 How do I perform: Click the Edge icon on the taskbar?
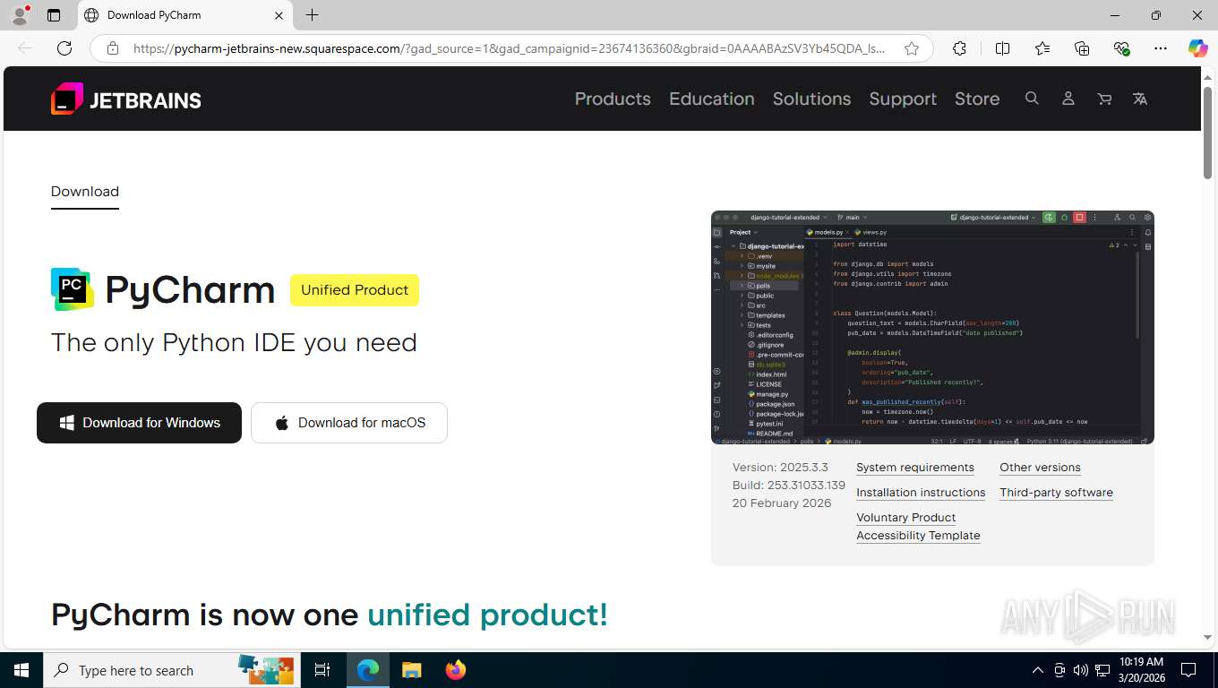pos(367,670)
